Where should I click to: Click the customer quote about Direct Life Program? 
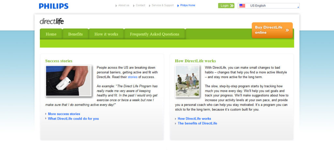click(102, 96)
